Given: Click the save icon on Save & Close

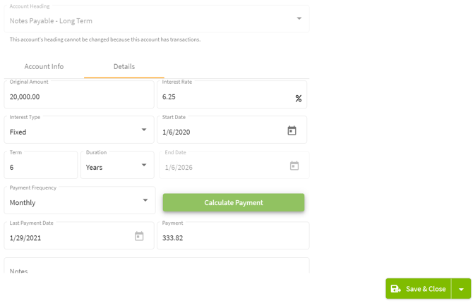Looking at the screenshot, I should coord(396,289).
